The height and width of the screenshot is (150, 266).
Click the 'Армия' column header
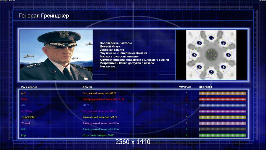[x=87, y=87]
